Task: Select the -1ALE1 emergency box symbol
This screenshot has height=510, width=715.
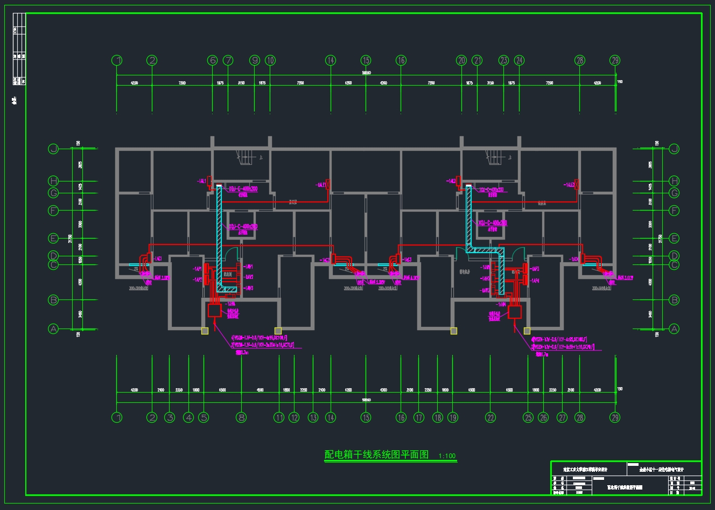Action: tap(328, 185)
